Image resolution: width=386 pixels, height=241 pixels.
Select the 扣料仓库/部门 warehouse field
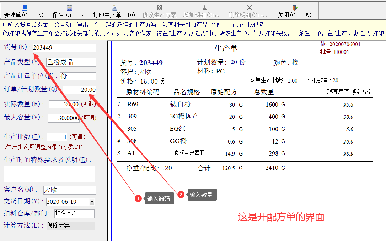point(74,213)
